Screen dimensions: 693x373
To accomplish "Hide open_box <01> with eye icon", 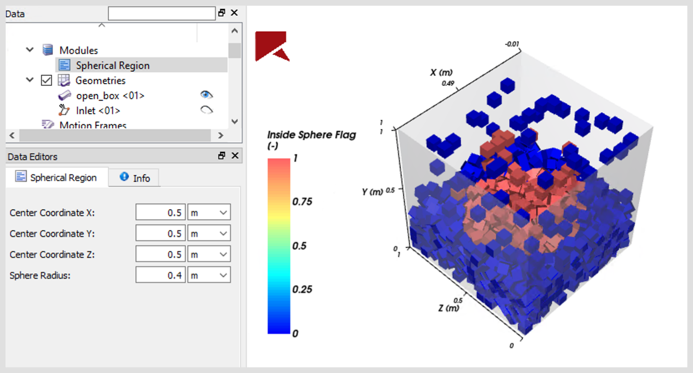I will 206,95.
